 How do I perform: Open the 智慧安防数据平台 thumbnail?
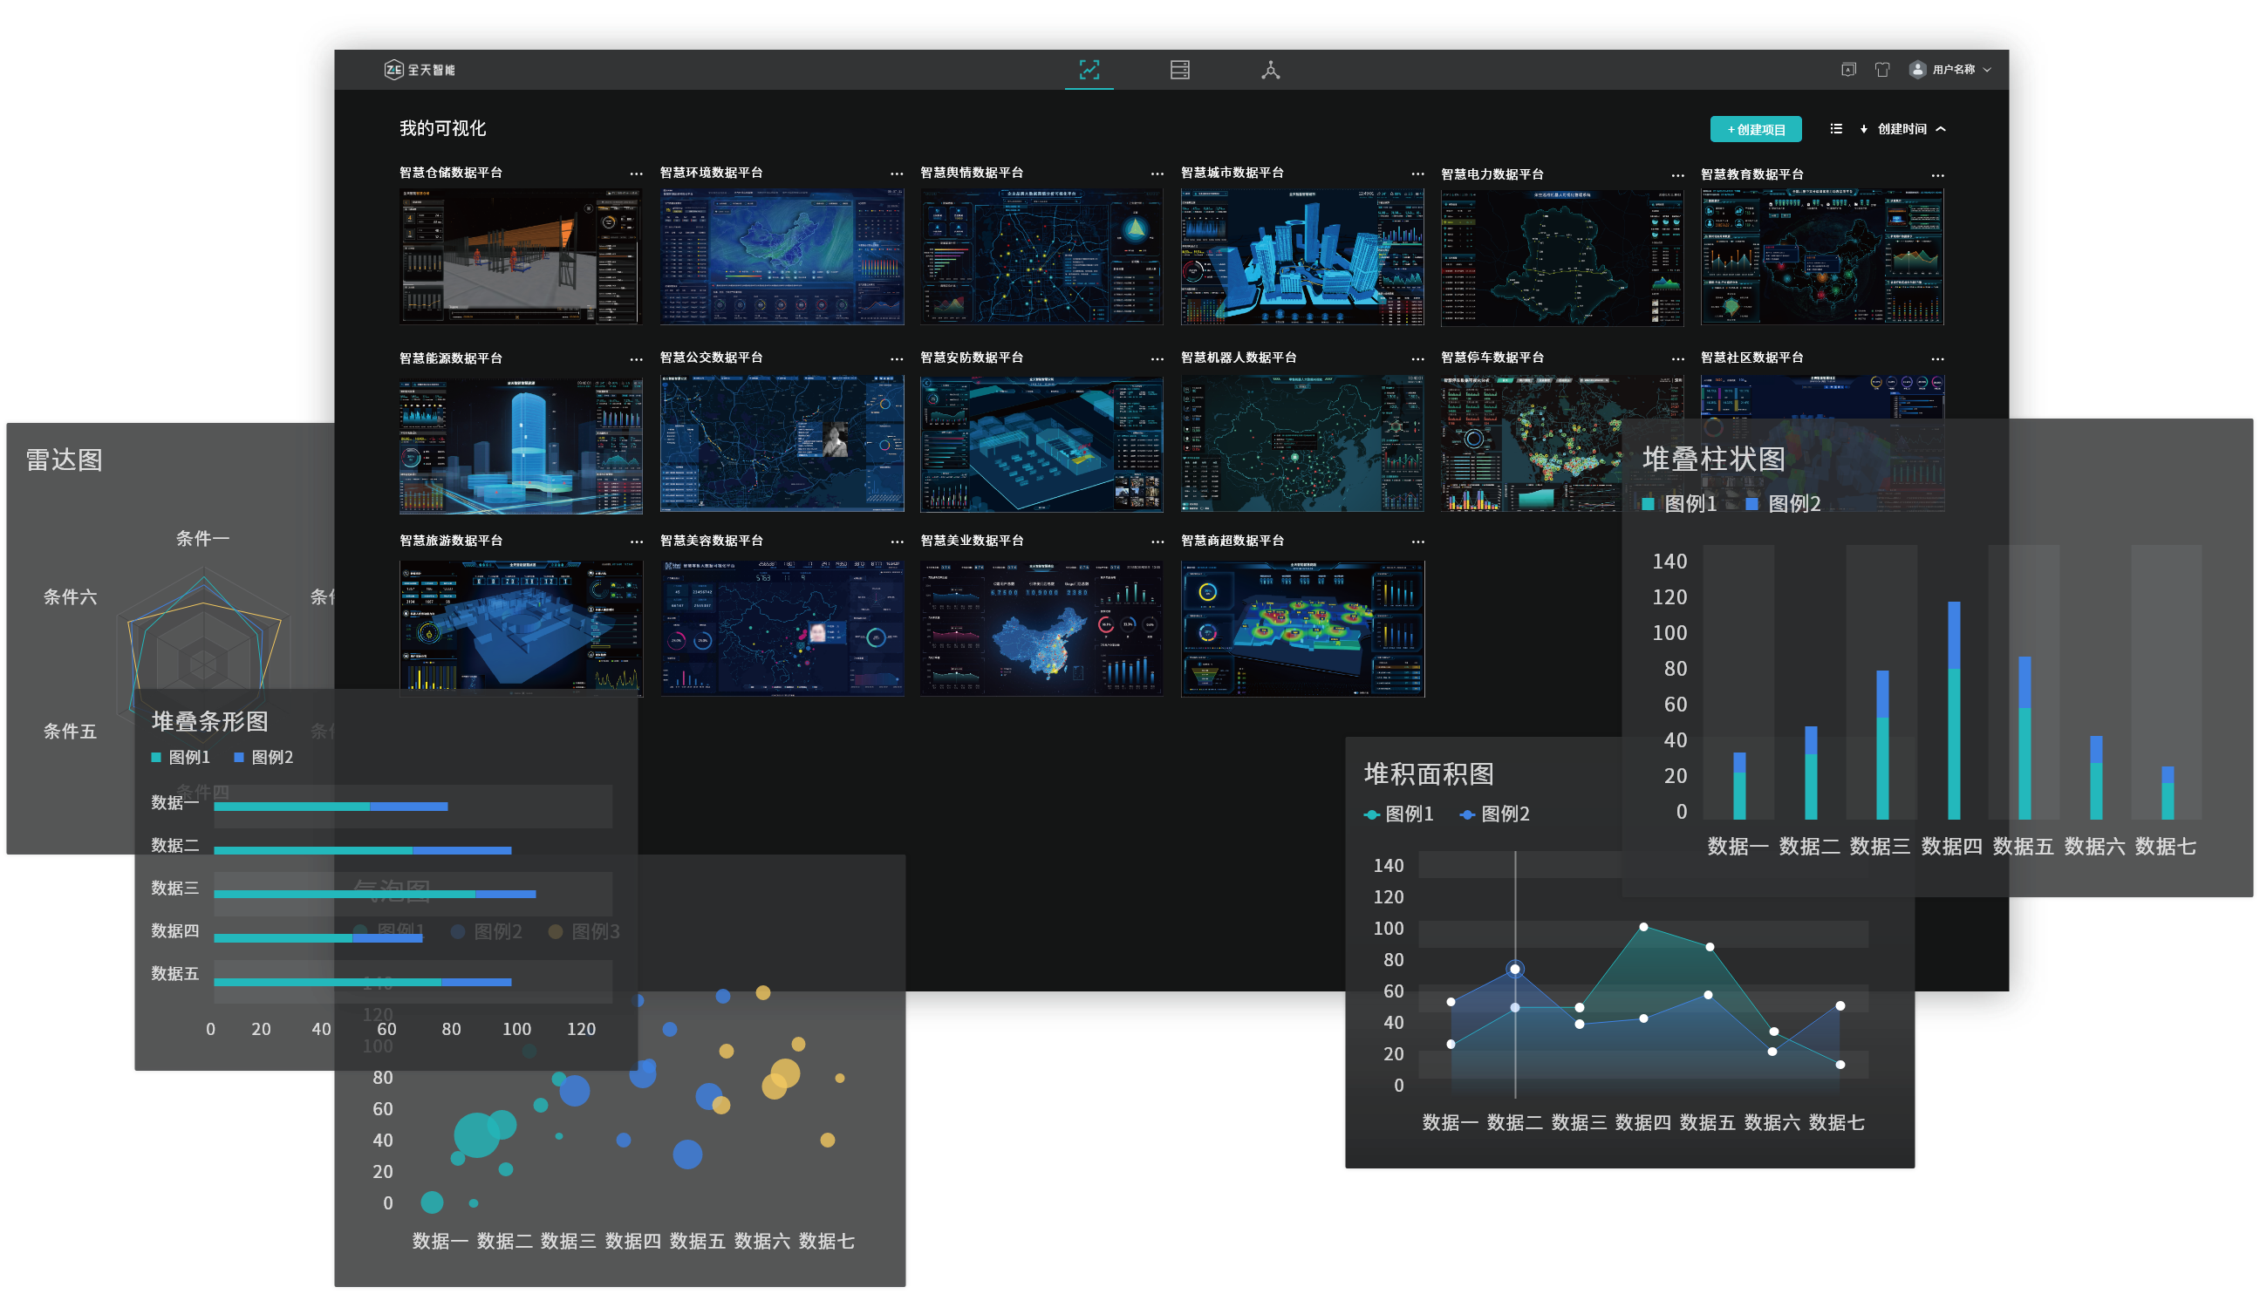click(x=1041, y=444)
